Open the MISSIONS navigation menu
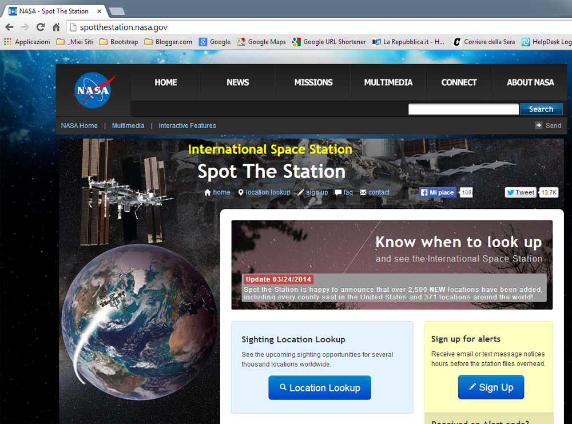Image resolution: width=572 pixels, height=424 pixels. pyautogui.click(x=313, y=82)
